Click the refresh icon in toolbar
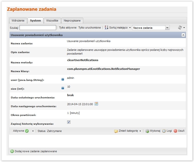The image size is (194, 162). pos(179,28)
